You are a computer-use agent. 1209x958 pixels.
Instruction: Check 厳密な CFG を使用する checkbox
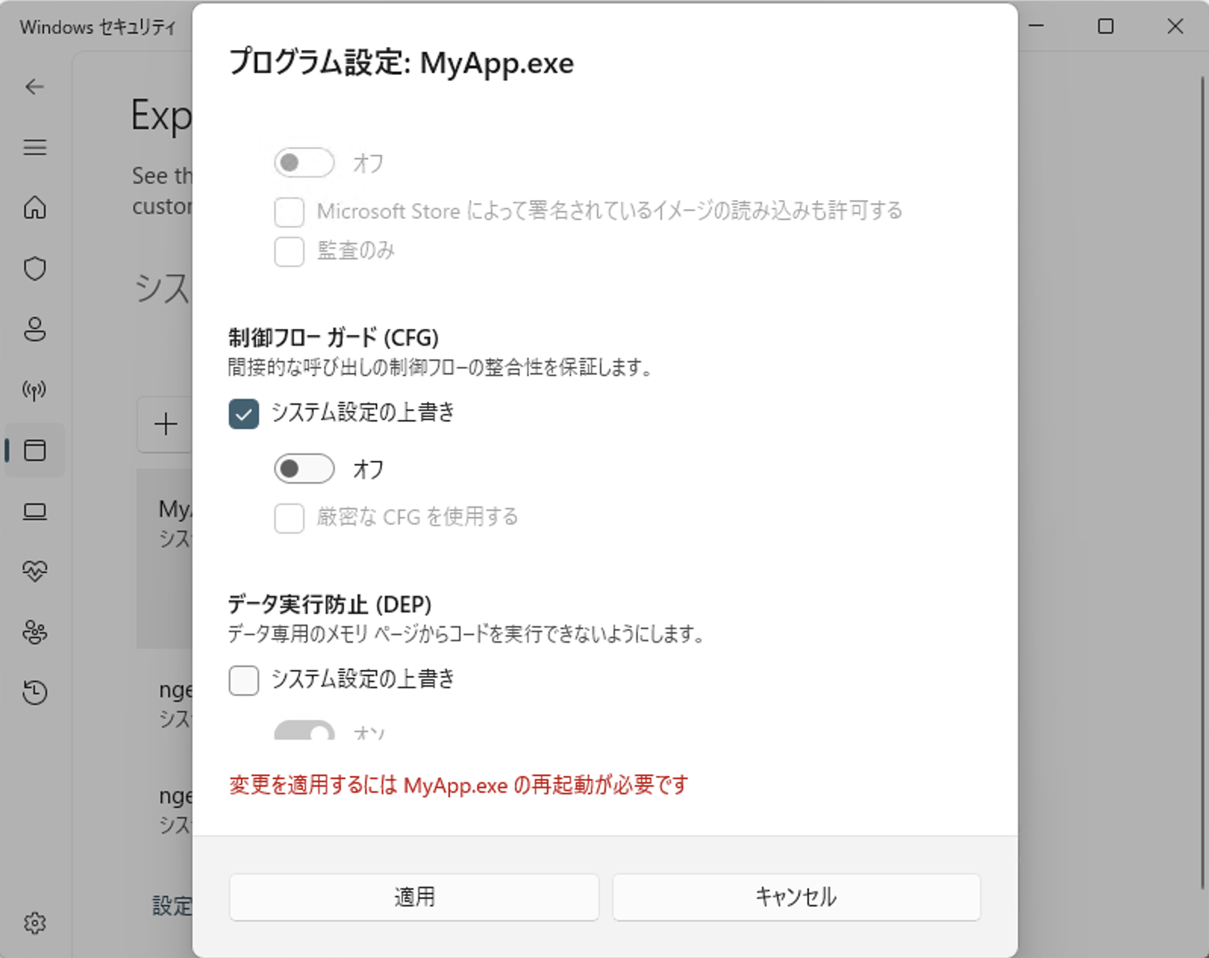pyautogui.click(x=289, y=518)
